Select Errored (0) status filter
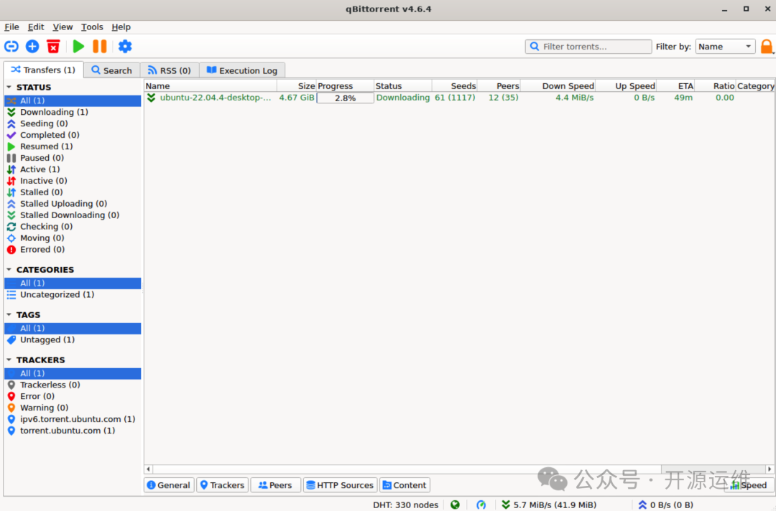This screenshot has height=511, width=776. [x=73, y=250]
